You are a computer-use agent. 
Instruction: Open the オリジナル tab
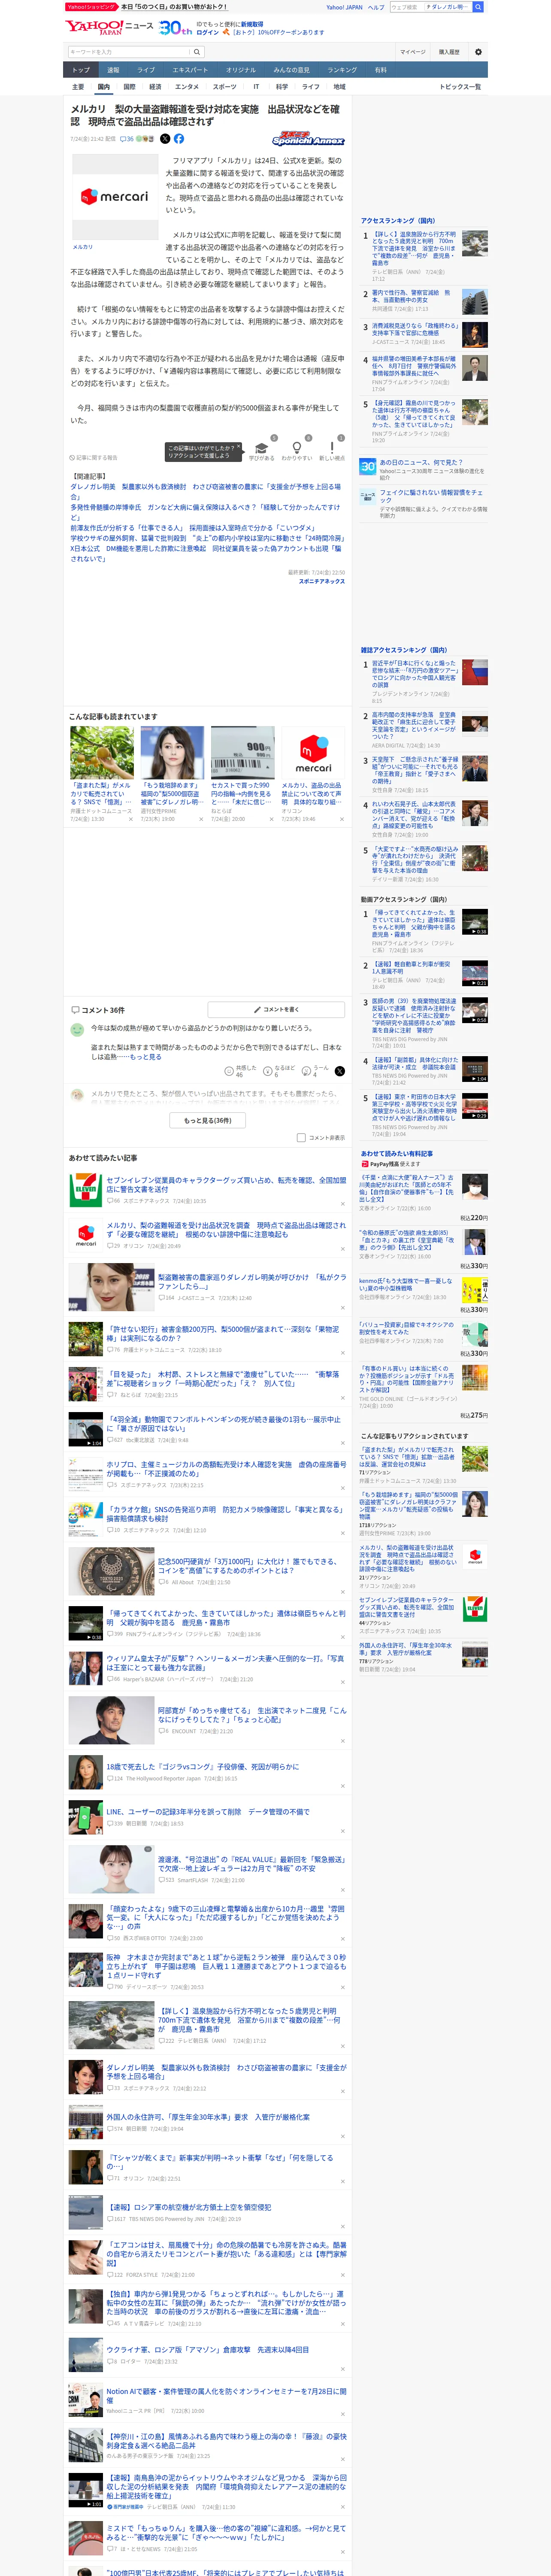pyautogui.click(x=241, y=70)
